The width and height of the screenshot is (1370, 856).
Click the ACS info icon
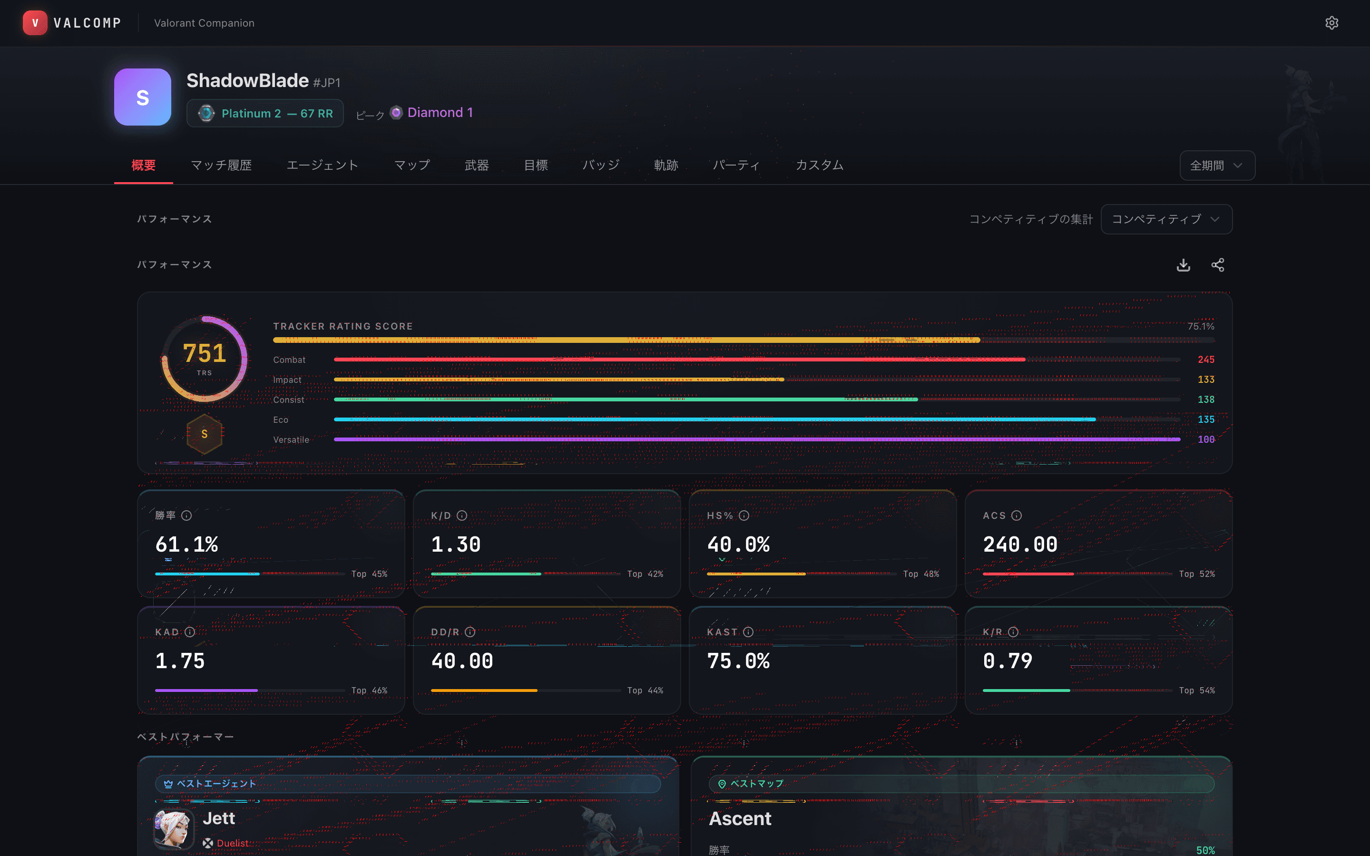pyautogui.click(x=1017, y=515)
